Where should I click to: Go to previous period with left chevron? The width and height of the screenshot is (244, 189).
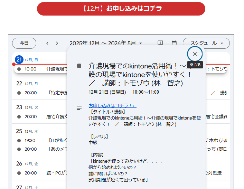[47, 43]
